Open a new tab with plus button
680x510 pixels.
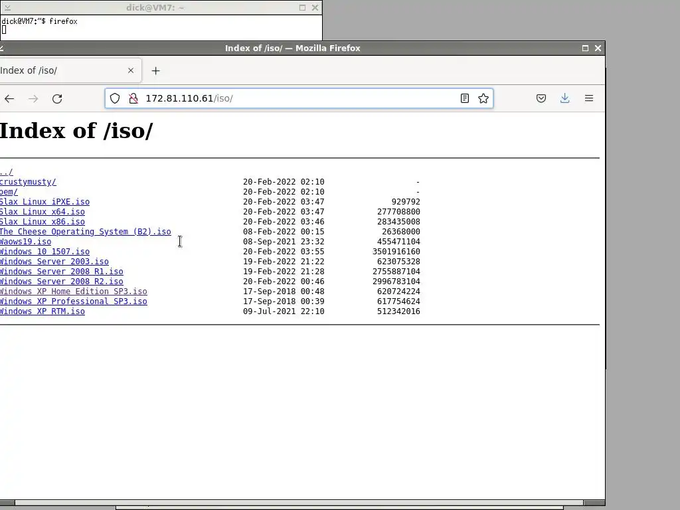(155, 70)
